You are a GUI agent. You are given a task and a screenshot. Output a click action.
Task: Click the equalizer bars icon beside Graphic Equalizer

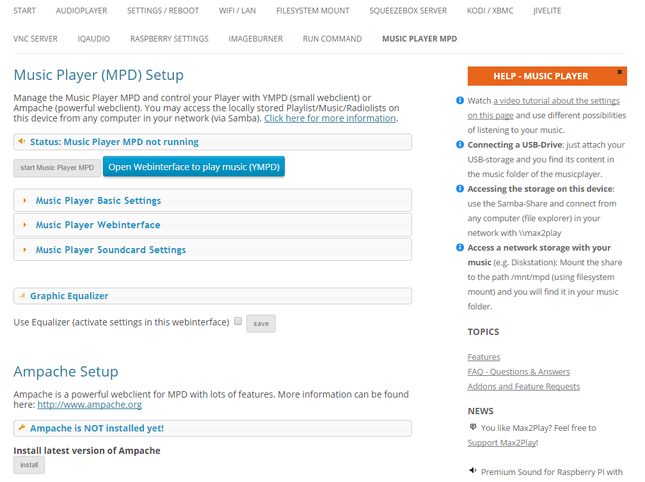click(22, 295)
